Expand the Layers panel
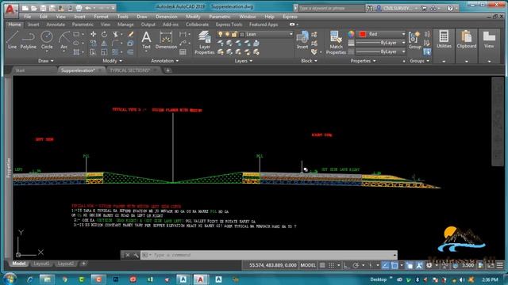The image size is (508, 285). pyautogui.click(x=244, y=61)
